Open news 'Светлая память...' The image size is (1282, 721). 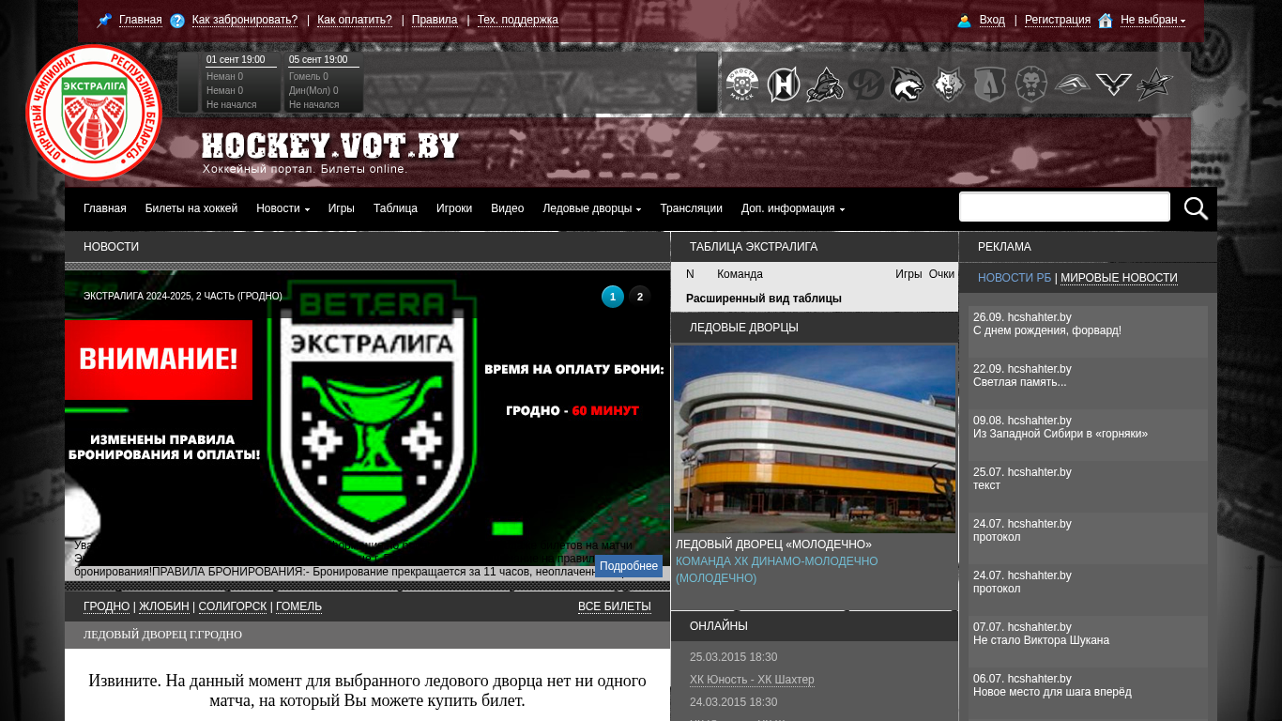click(1019, 382)
